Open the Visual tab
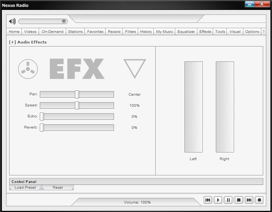This screenshot has height=212, width=272. [x=235, y=32]
